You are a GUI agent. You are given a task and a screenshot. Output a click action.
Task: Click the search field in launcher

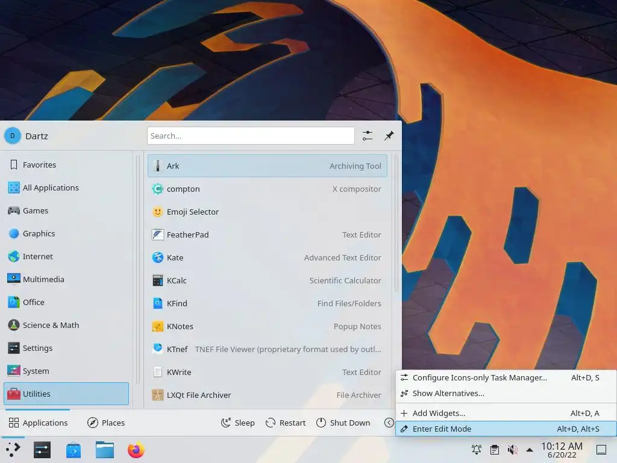(x=251, y=136)
